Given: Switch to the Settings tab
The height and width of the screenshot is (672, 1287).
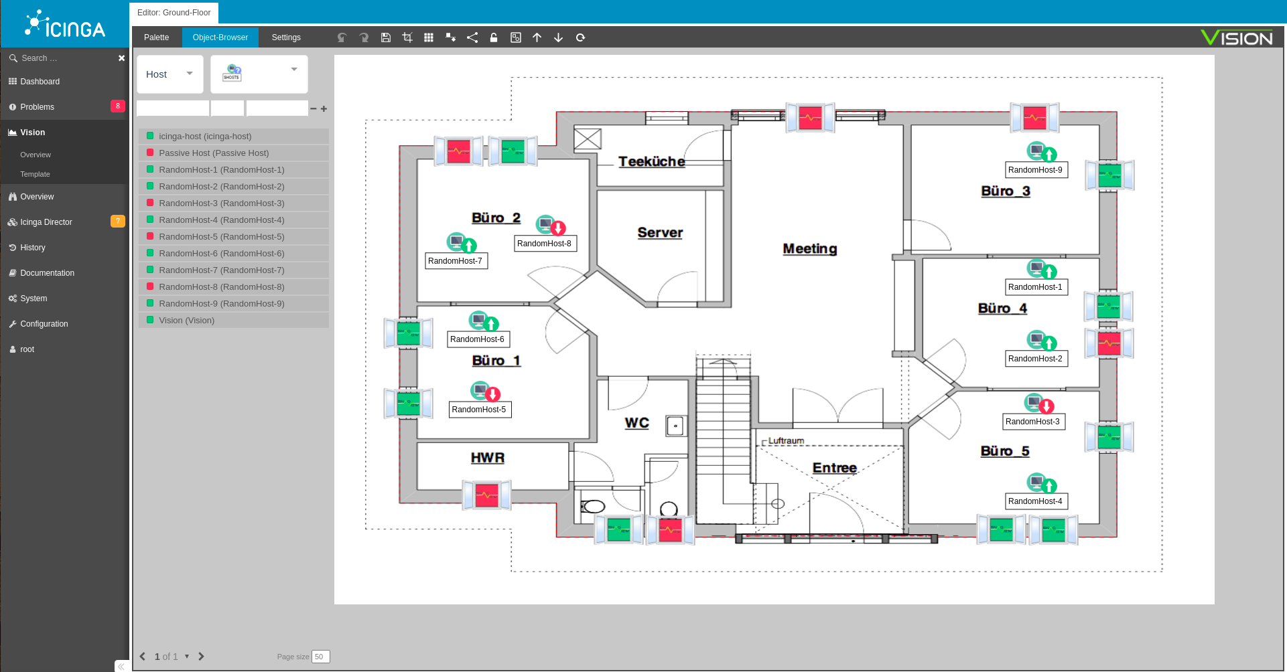Looking at the screenshot, I should [286, 37].
